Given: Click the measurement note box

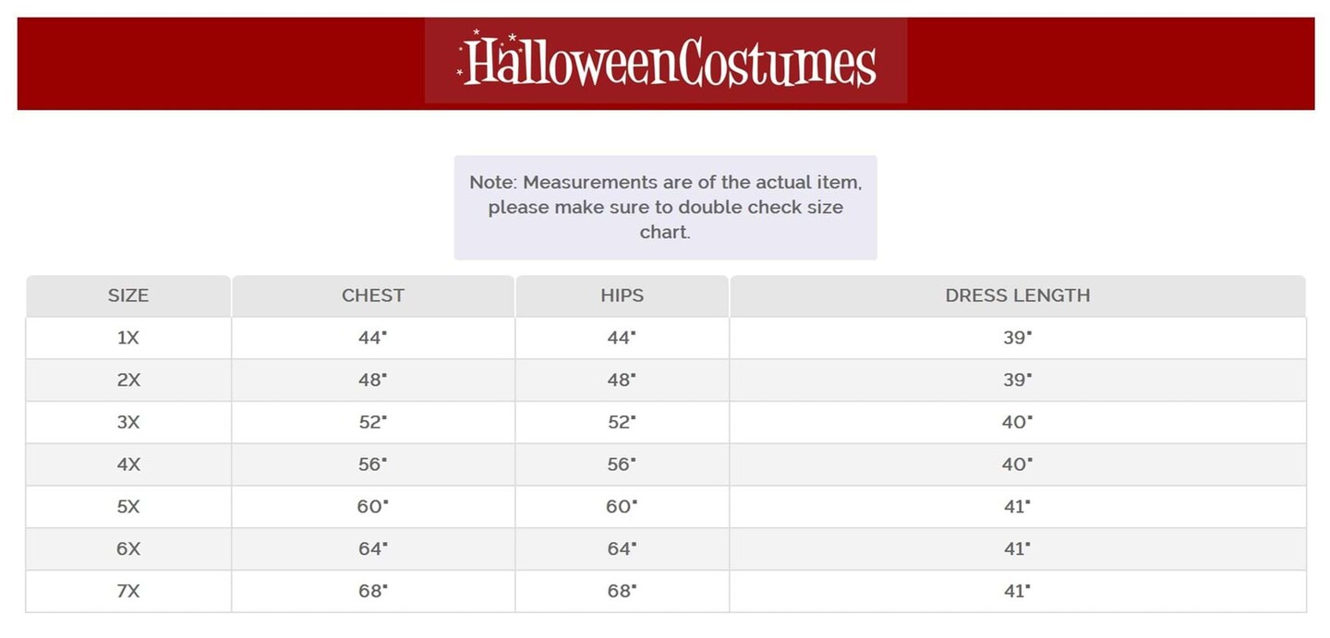Looking at the screenshot, I should [665, 207].
